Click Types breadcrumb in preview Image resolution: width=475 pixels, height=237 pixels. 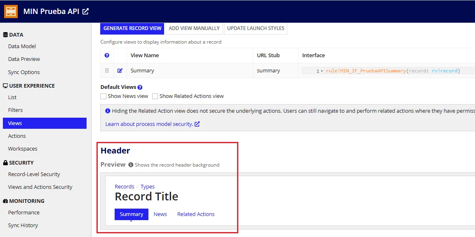(148, 186)
